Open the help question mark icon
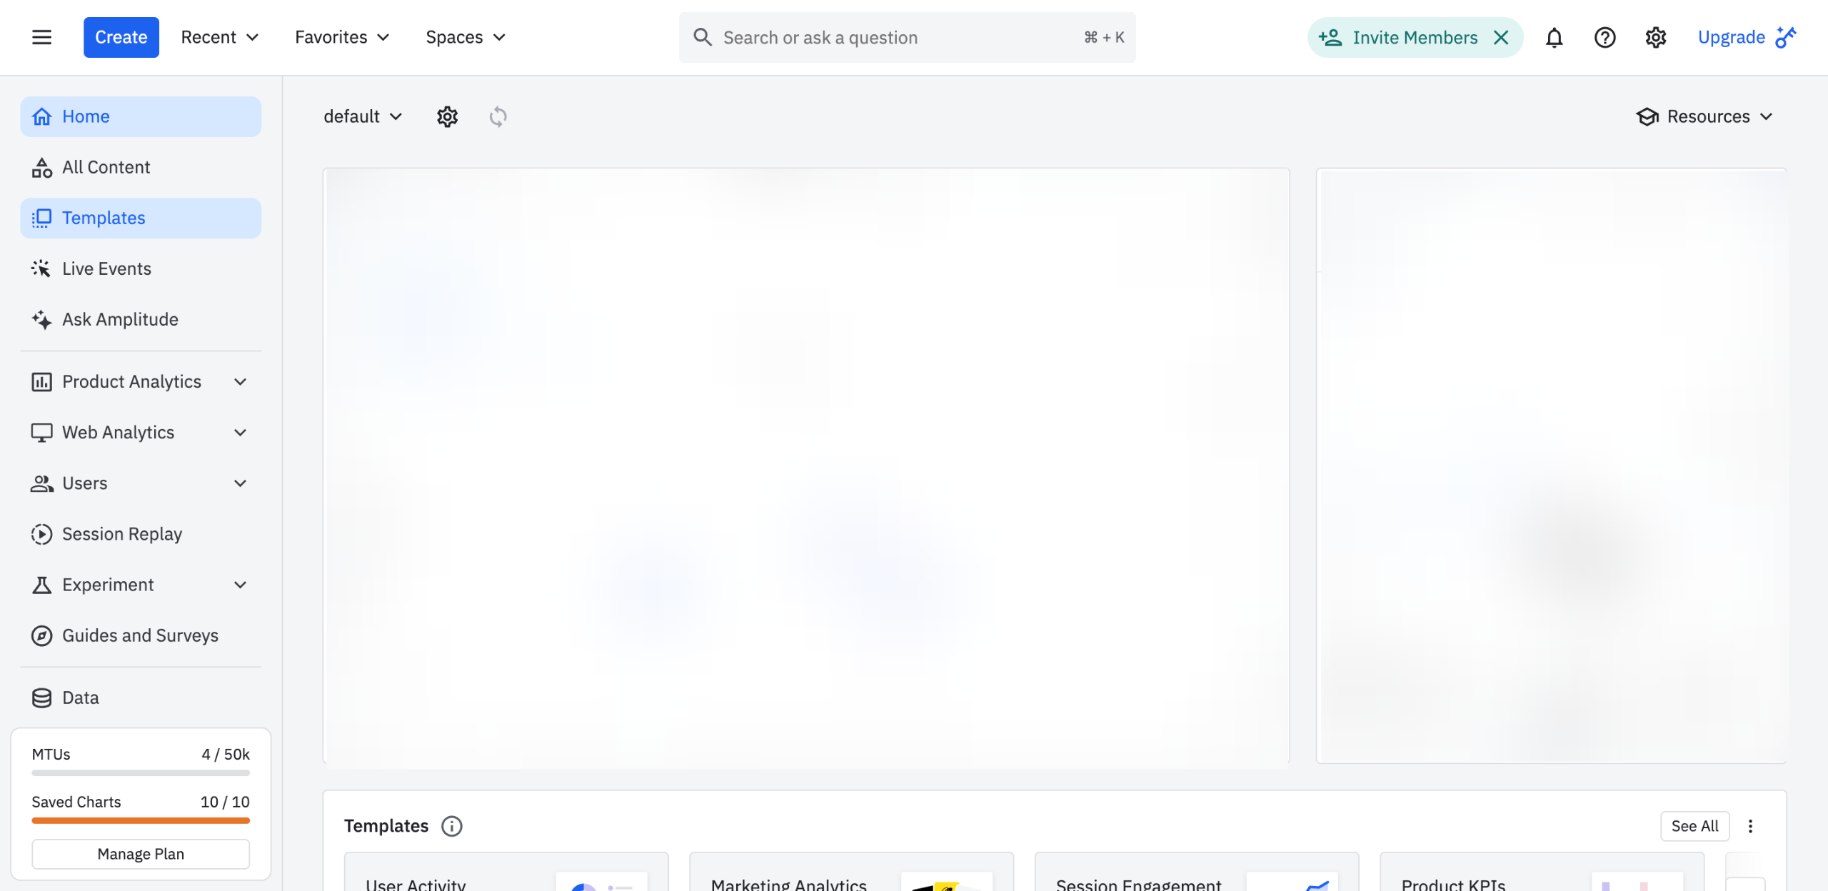Viewport: 1828px width, 891px height. (1604, 37)
